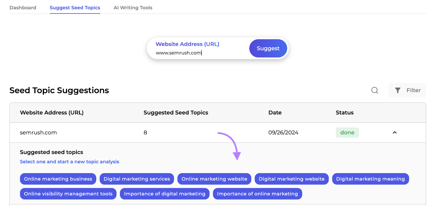
Task: Click the search magnifier icon
Action: [375, 90]
